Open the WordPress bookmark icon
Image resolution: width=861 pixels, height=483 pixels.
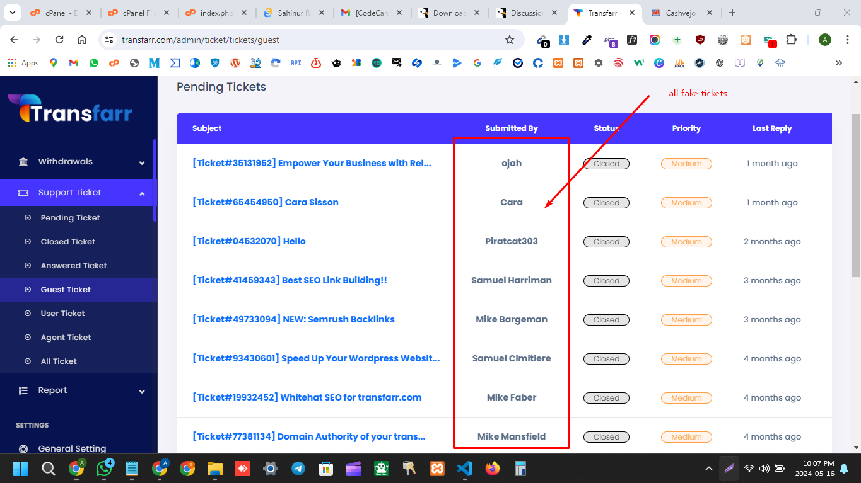[x=235, y=63]
